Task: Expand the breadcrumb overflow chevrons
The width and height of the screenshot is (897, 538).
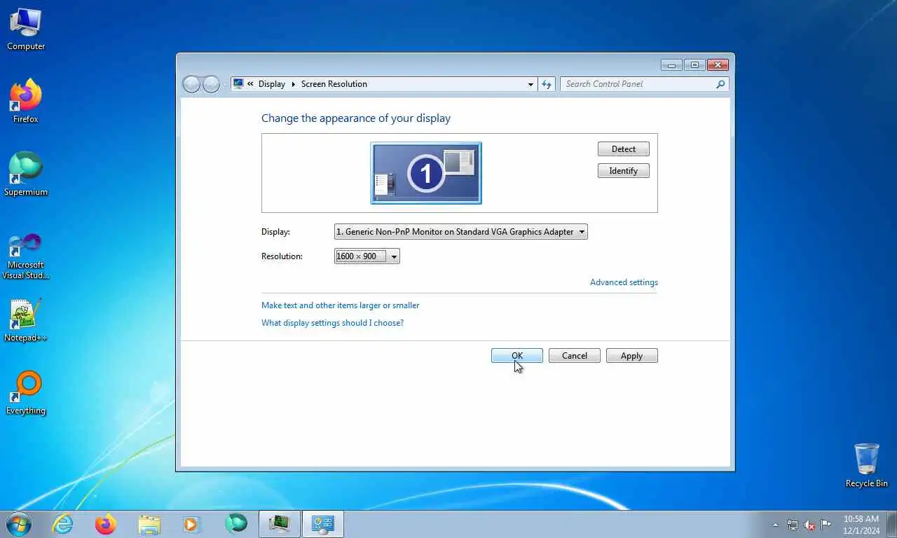Action: [x=250, y=84]
